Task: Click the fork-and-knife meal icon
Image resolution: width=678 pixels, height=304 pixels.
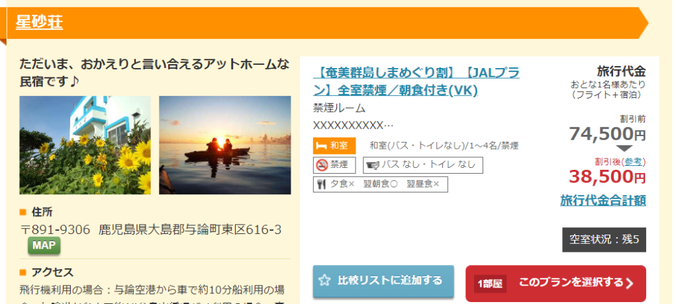Action: pyautogui.click(x=321, y=184)
